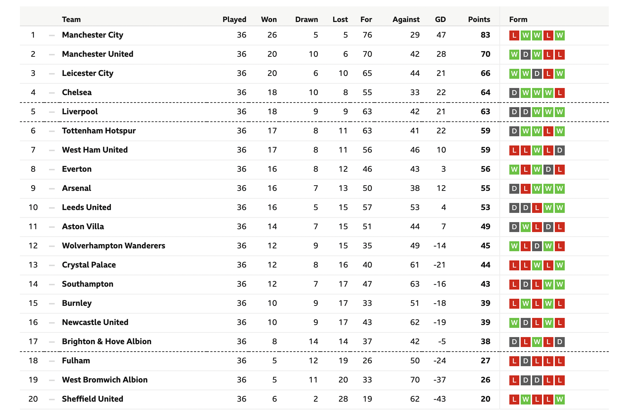Open the Crystal Palace team link
623x413 pixels.
[x=89, y=265]
